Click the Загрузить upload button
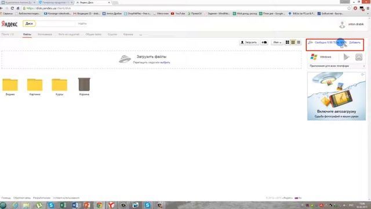This screenshot has height=209, width=371. pos(249,42)
